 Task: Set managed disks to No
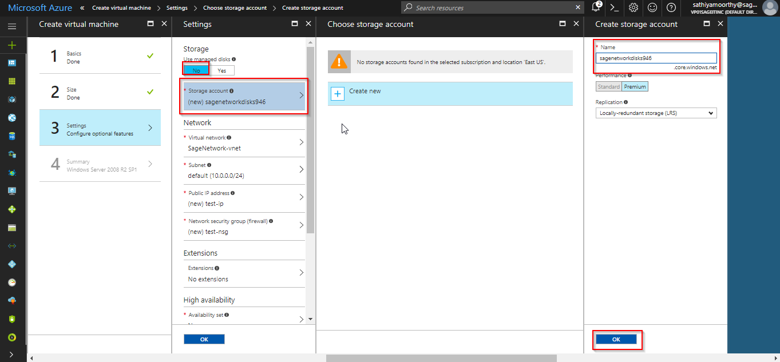[196, 70]
